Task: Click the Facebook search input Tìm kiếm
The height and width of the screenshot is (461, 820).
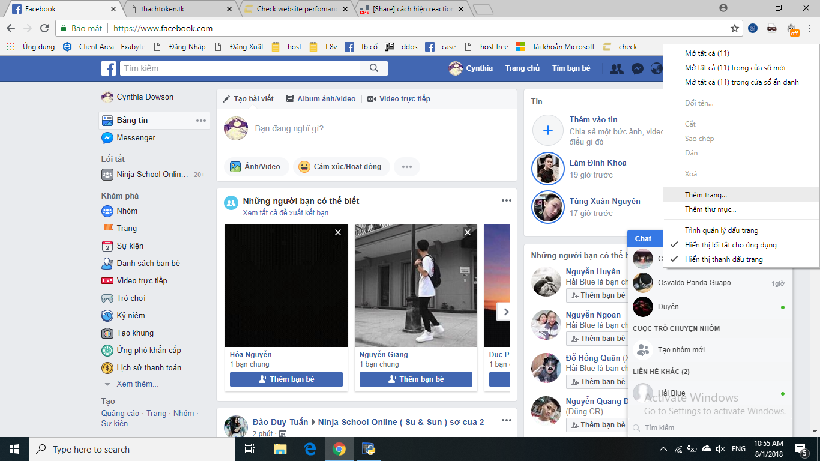Action: pos(241,68)
